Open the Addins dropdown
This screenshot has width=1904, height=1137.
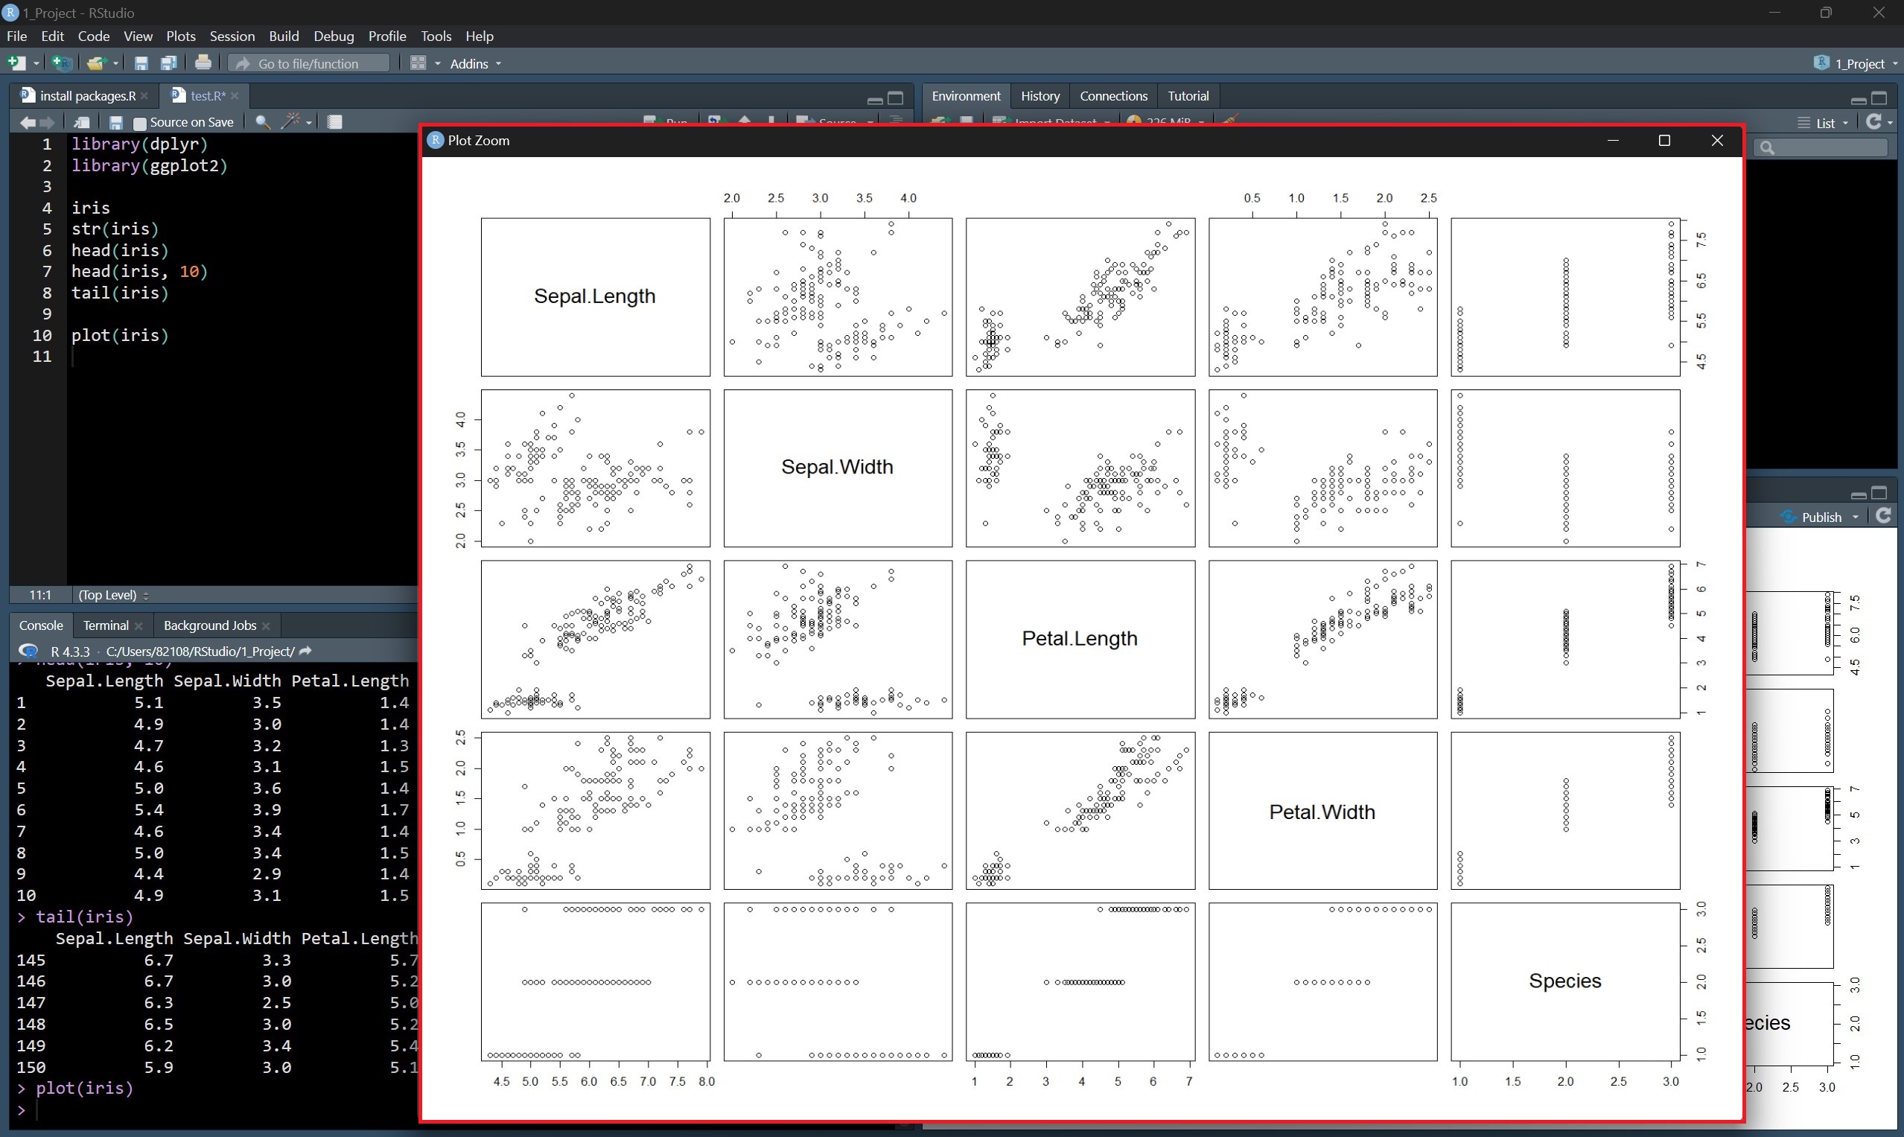pos(475,63)
